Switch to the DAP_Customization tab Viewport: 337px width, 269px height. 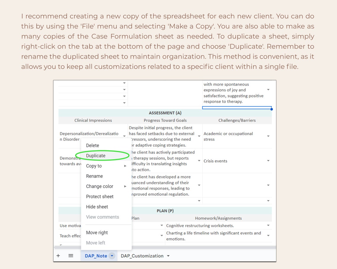pyautogui.click(x=142, y=255)
